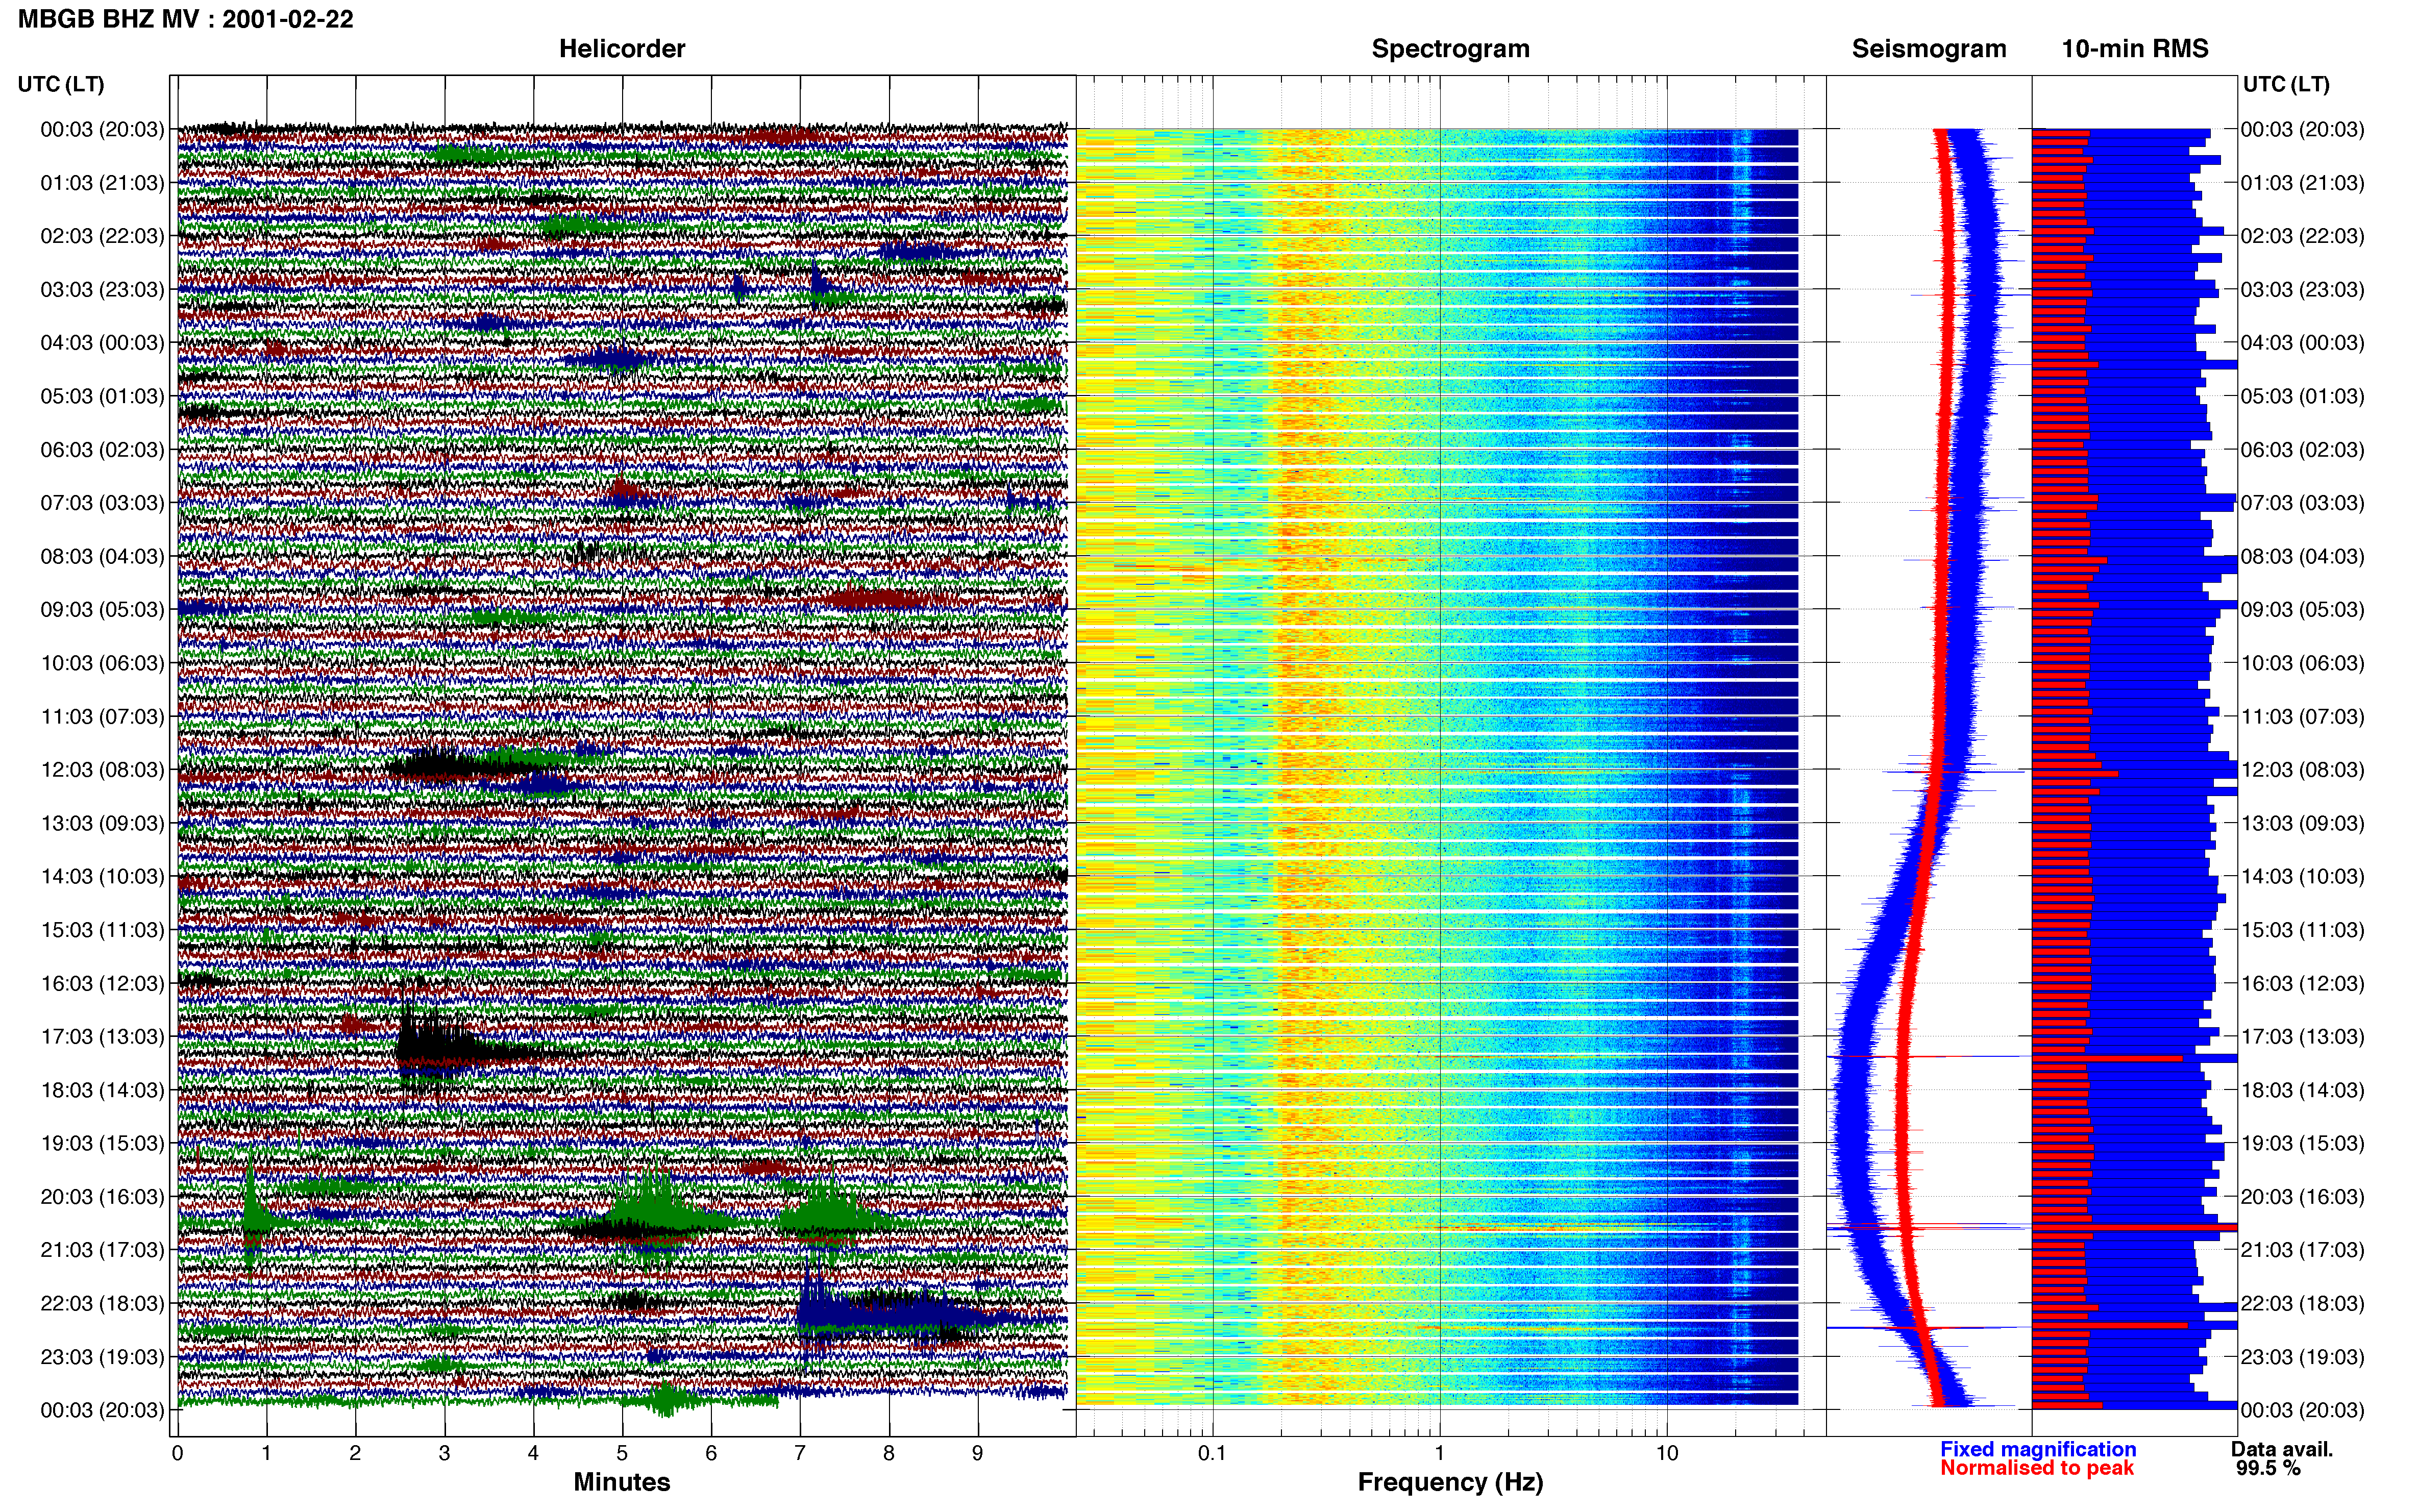Click the right time label '12:03 (08:03)'
Viewport: 2419px width, 1512px height.
2302,770
